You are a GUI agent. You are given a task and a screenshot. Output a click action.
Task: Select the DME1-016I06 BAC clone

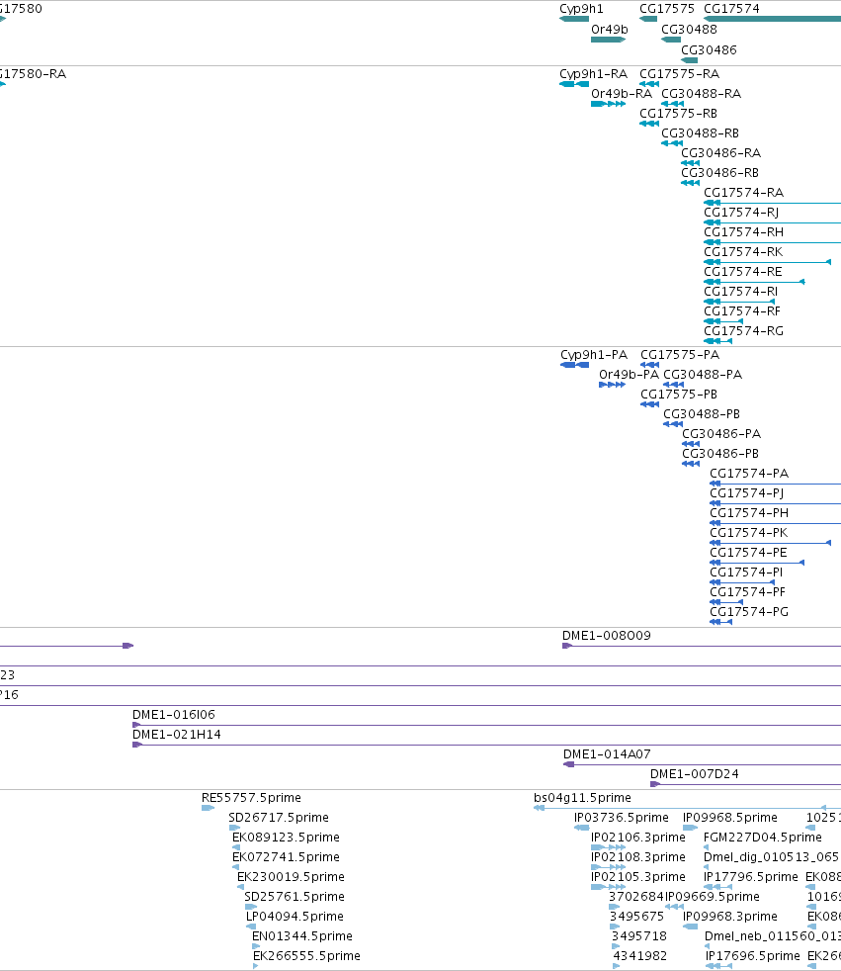click(486, 725)
